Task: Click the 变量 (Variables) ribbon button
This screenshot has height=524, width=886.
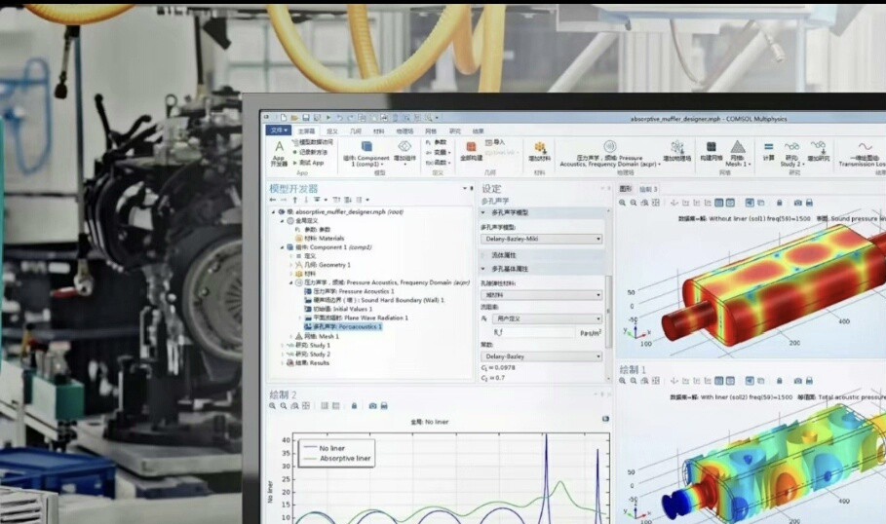Action: [438, 153]
